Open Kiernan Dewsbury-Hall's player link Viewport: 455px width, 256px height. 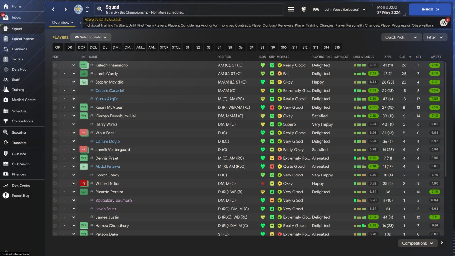pos(116,116)
